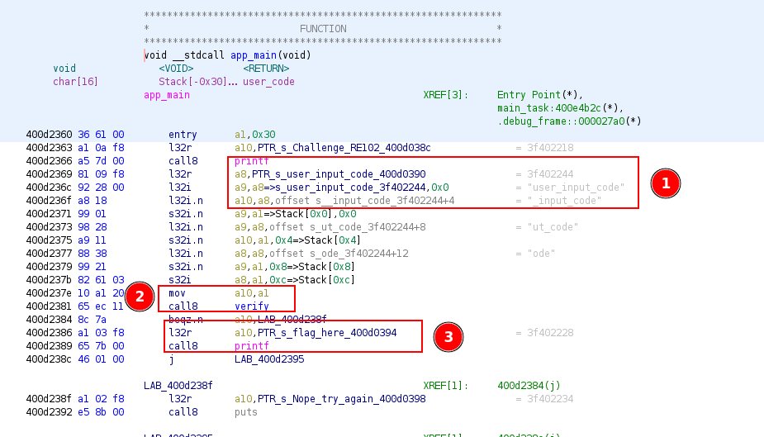Follow the 400d2384(j) cross reference
The height and width of the screenshot is (437, 764).
(x=529, y=386)
